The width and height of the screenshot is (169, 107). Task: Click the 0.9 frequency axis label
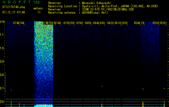[2, 62]
